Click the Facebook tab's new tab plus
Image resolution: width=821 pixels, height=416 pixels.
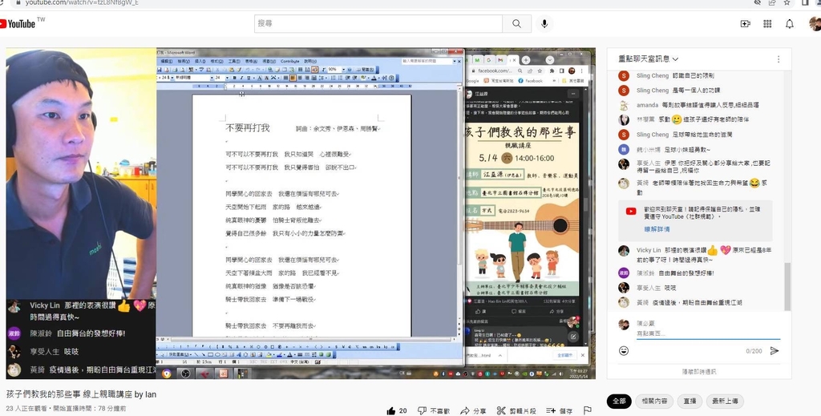526,60
